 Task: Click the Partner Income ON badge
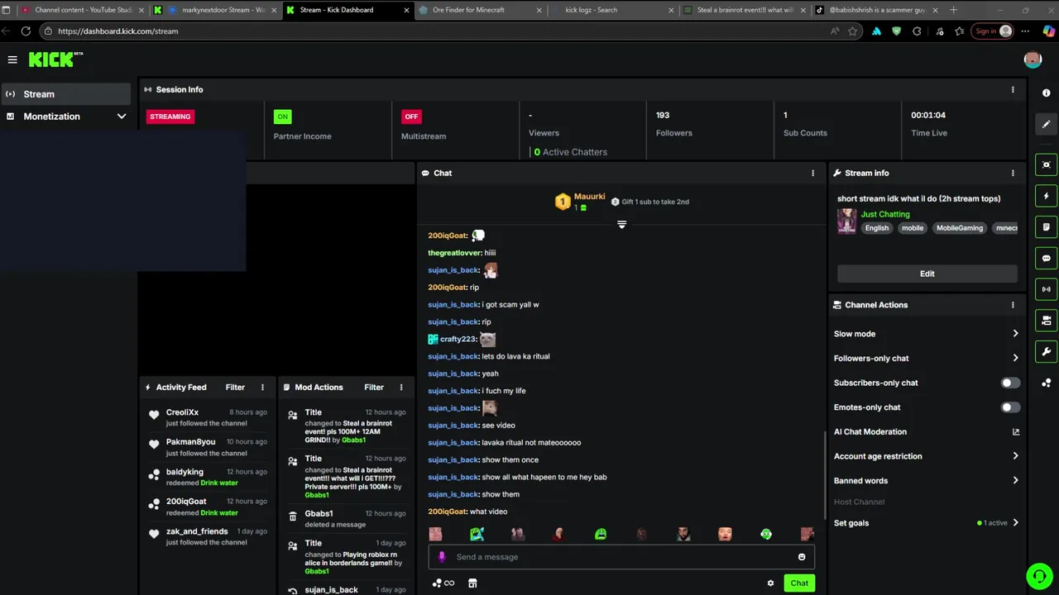click(283, 117)
